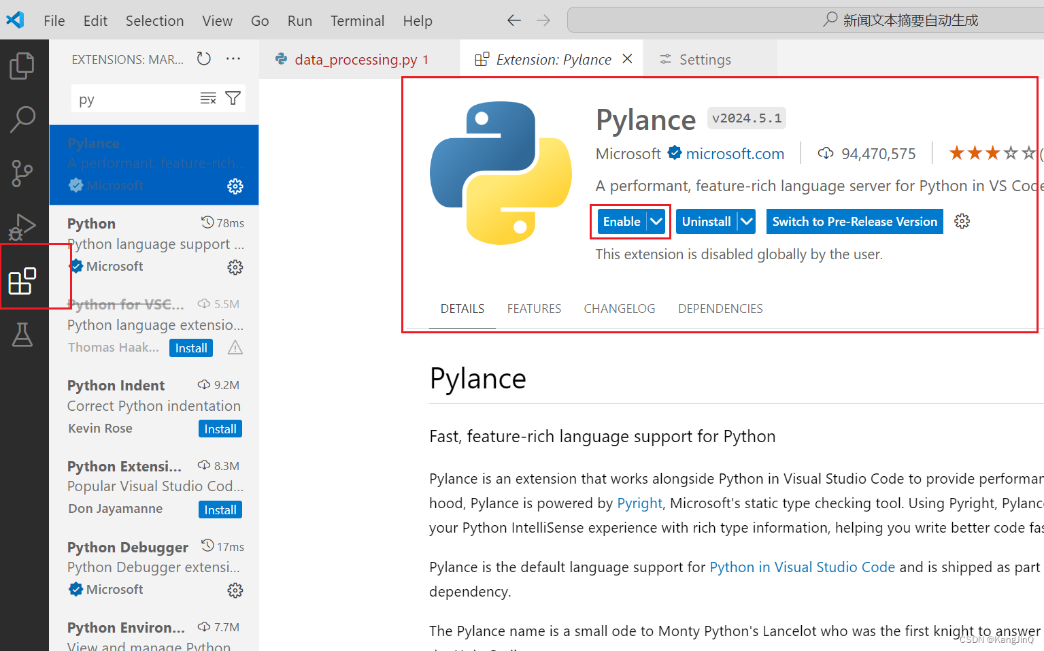Screen dimensions: 1044x651
Task: Select the CHANGELOG tab
Action: [620, 309]
